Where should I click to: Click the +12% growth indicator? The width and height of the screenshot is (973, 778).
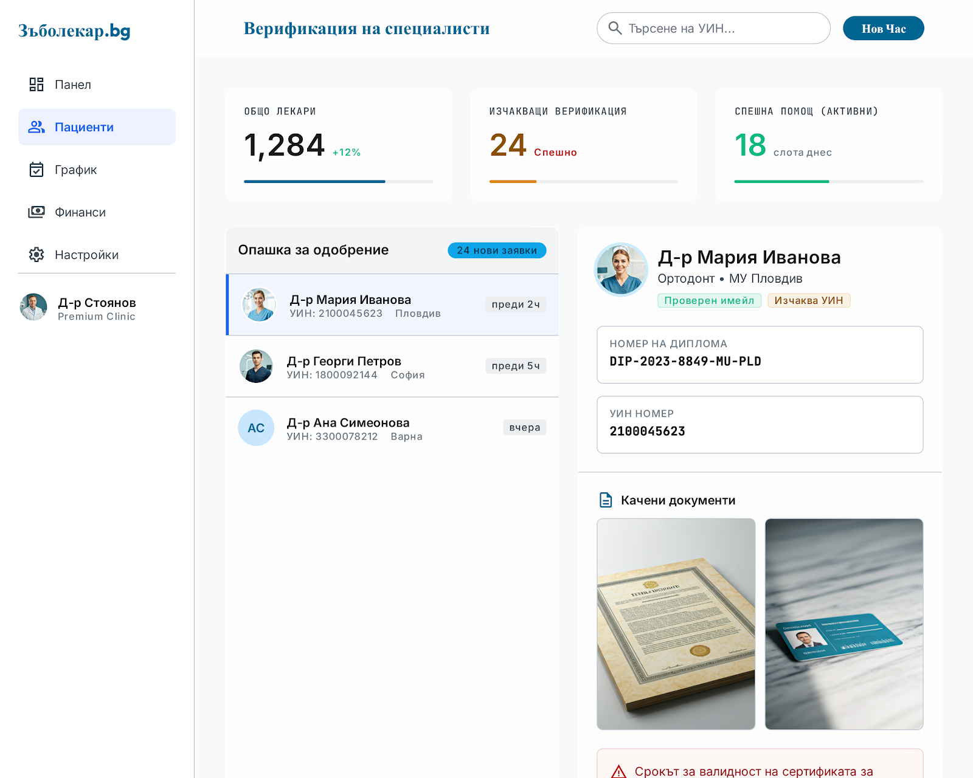click(347, 153)
